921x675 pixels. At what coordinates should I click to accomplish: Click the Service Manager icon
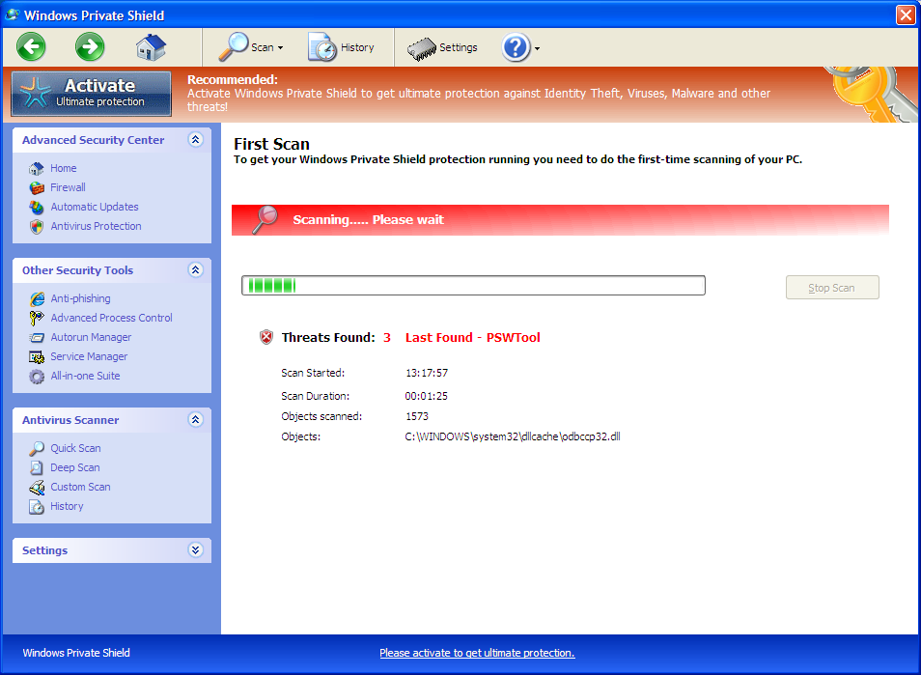click(37, 357)
